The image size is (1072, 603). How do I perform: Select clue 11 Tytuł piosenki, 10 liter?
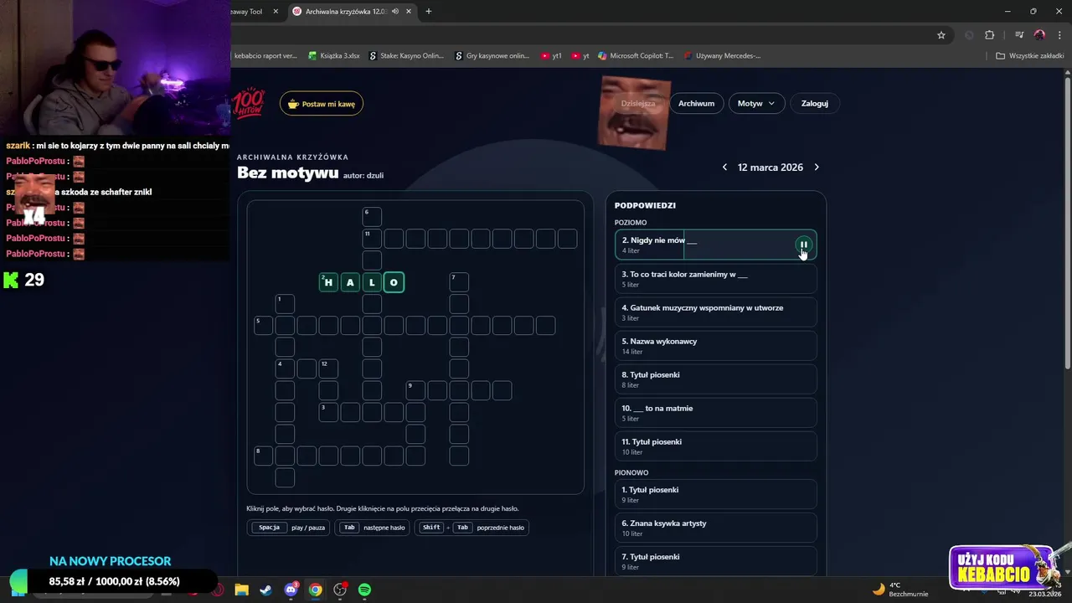tap(715, 446)
